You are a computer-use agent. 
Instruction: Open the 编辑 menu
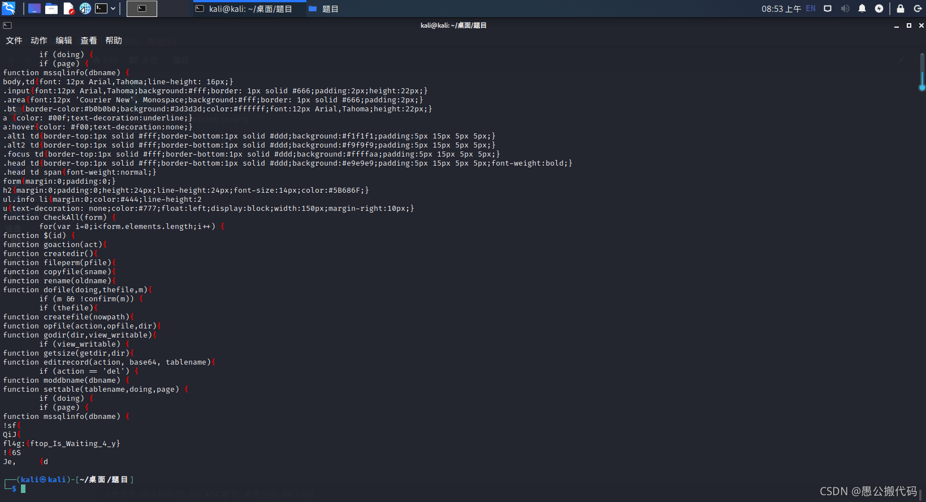64,41
